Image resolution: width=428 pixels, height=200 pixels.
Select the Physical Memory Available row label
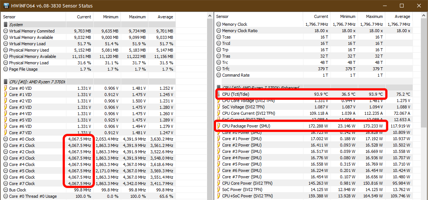(x=33, y=56)
